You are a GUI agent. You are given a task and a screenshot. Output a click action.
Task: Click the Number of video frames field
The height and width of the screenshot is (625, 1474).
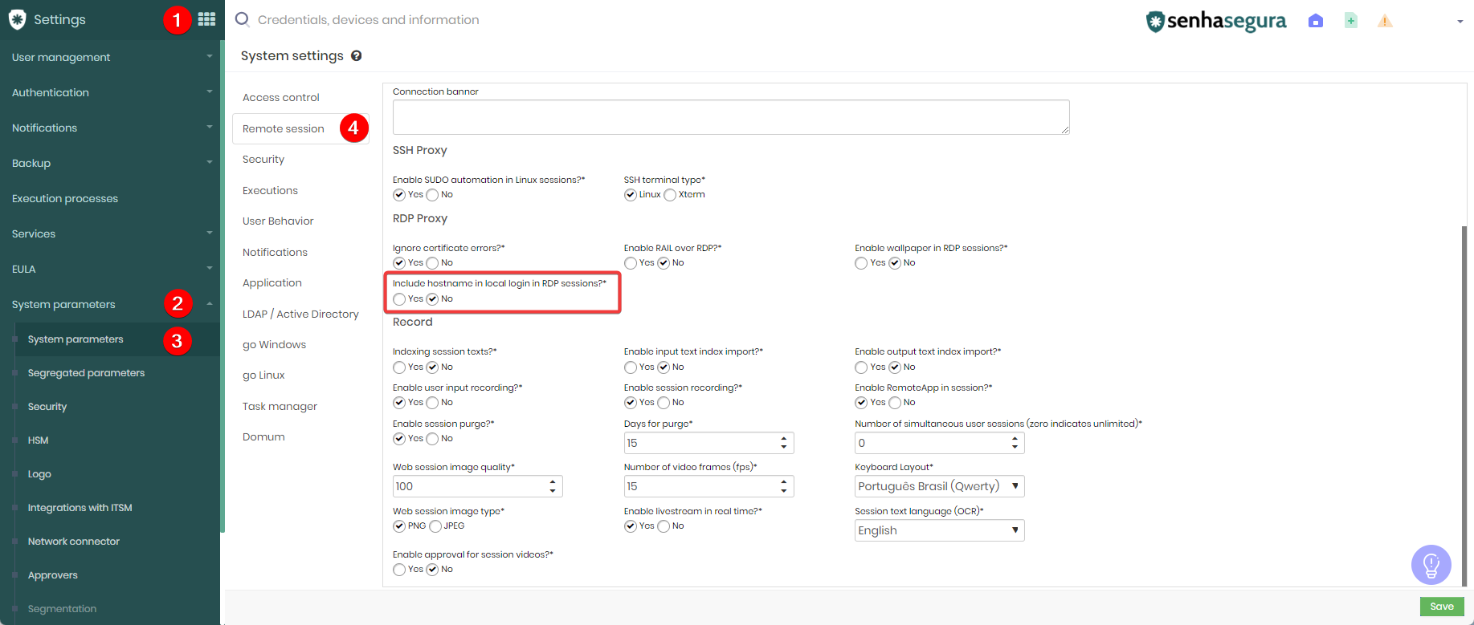pos(708,486)
